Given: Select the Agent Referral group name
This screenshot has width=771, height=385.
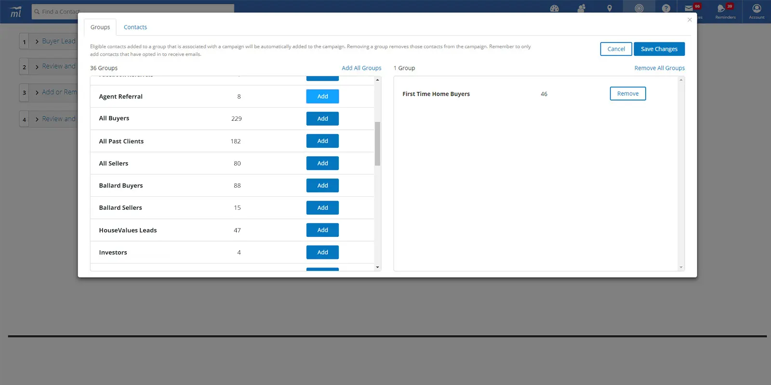Looking at the screenshot, I should click(x=120, y=96).
